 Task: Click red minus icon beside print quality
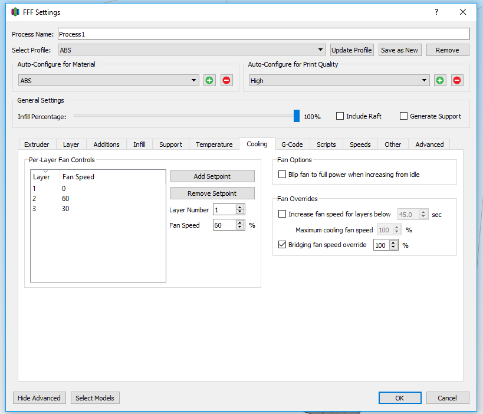(457, 81)
